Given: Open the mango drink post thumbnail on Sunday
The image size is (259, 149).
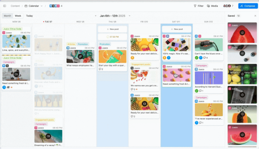Looking at the screenshot, I should [209, 110].
